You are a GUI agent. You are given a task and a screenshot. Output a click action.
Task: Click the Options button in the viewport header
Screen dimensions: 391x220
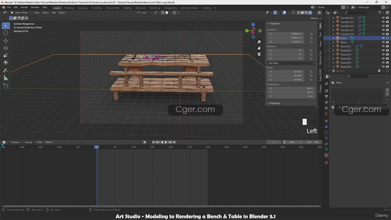(x=314, y=18)
